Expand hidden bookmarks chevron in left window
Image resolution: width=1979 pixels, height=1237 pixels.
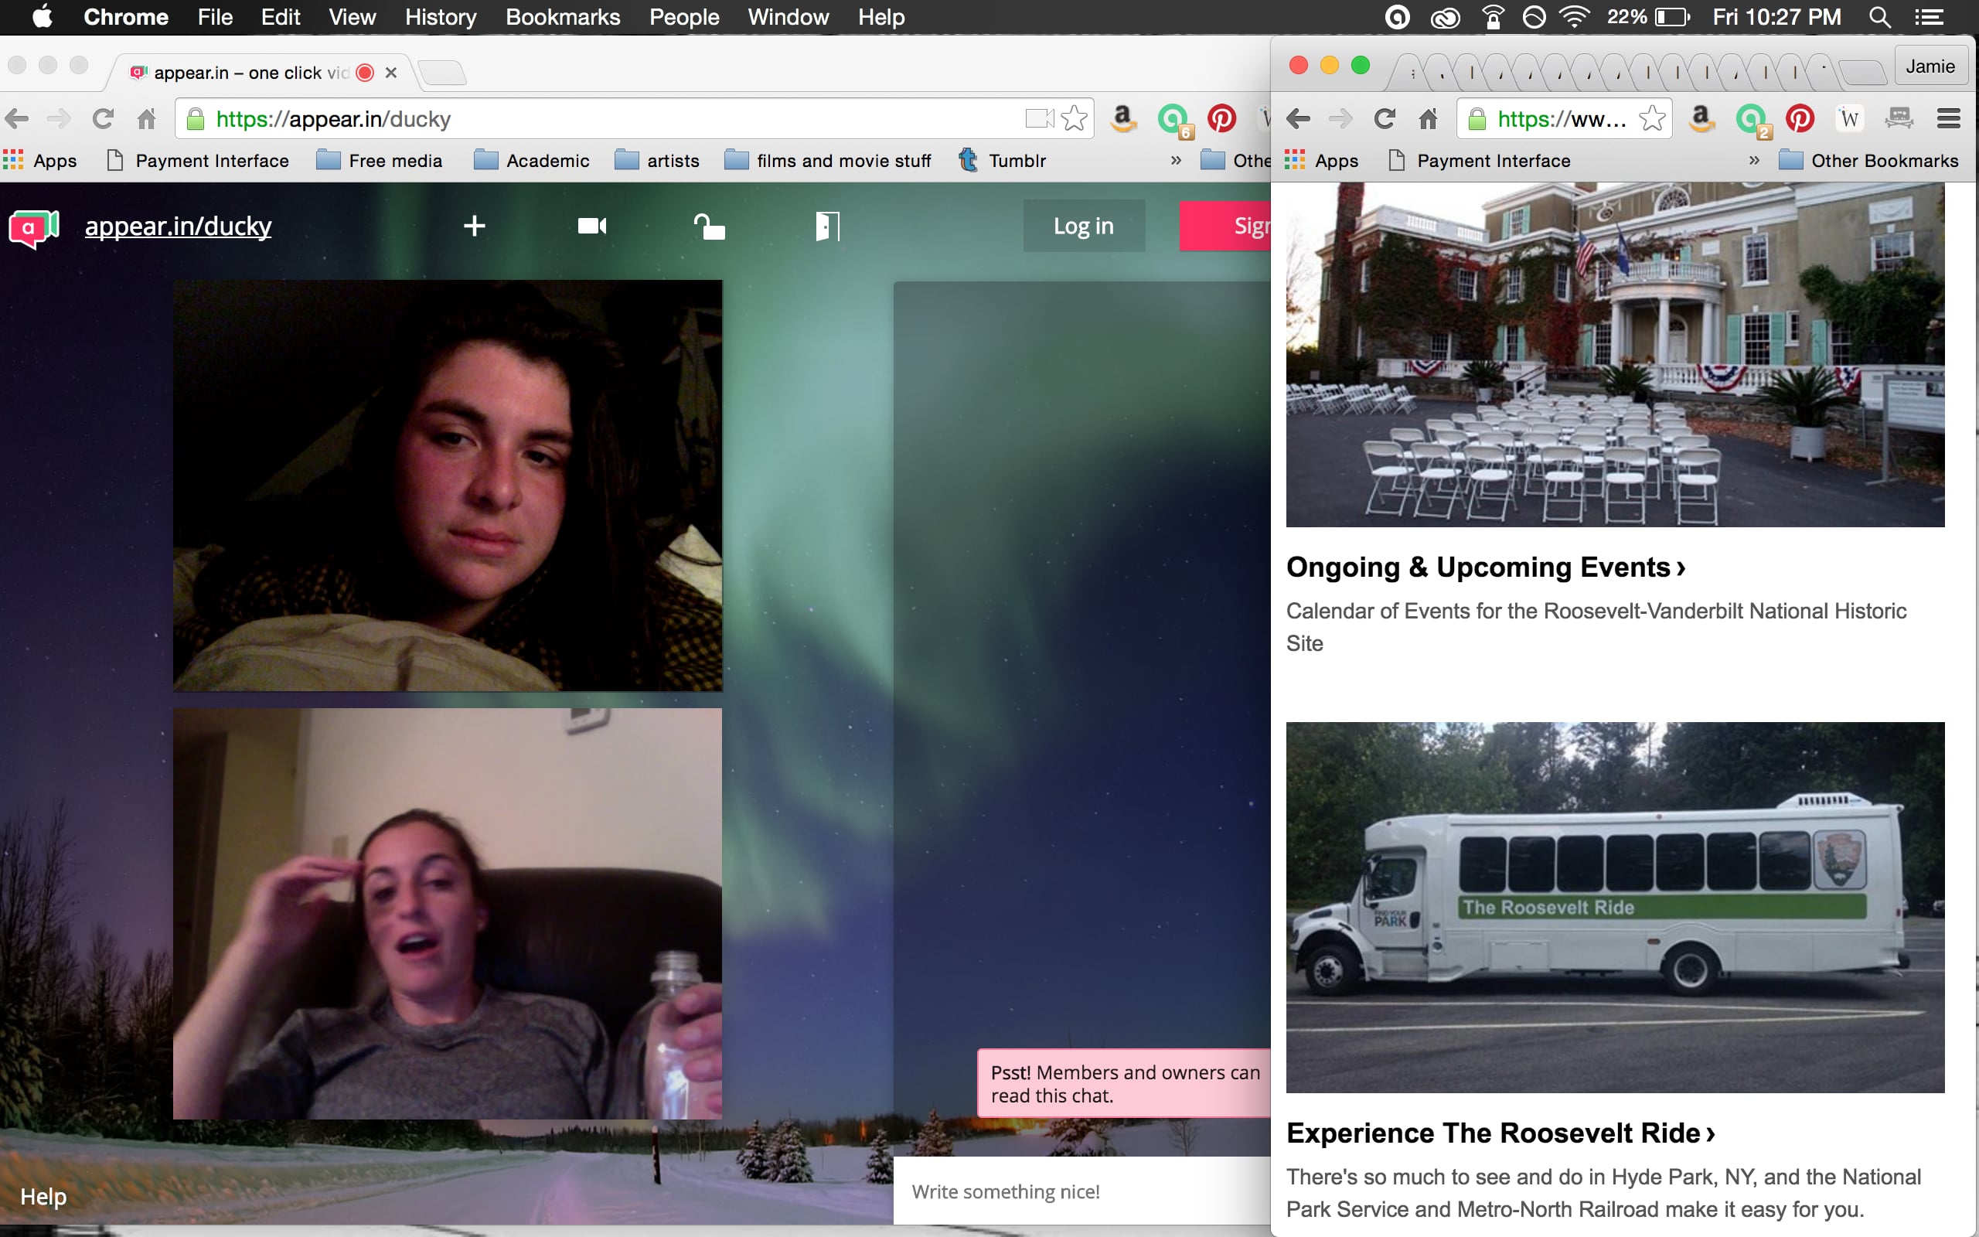[x=1176, y=160]
